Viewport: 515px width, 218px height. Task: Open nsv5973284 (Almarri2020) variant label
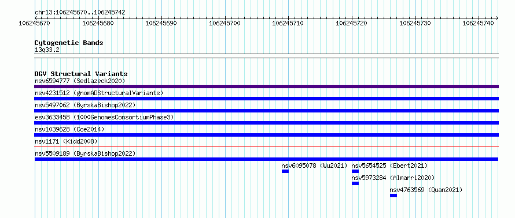coord(393,178)
